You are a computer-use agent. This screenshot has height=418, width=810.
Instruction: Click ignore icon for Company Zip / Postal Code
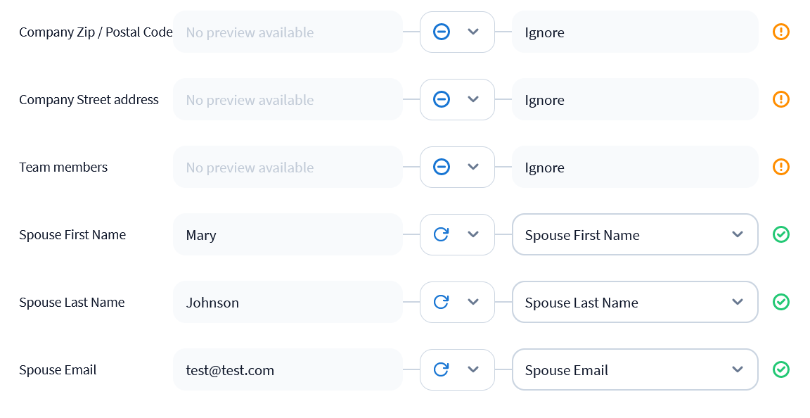pos(442,32)
